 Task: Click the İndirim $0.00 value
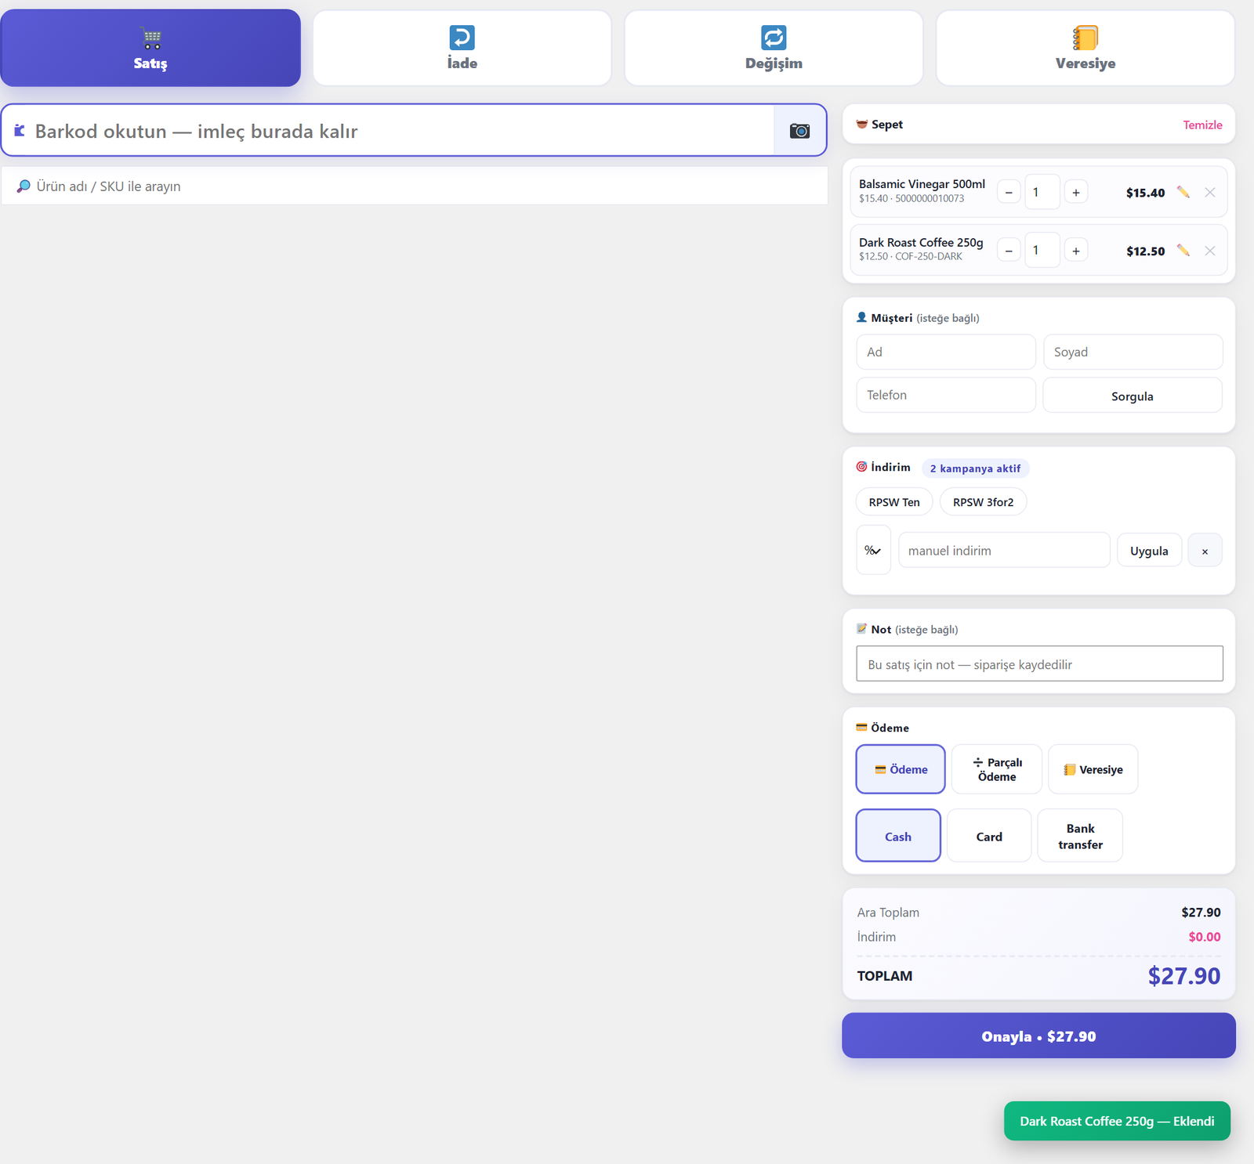(x=1204, y=937)
